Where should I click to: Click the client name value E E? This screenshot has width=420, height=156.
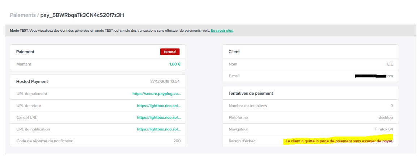390,64
